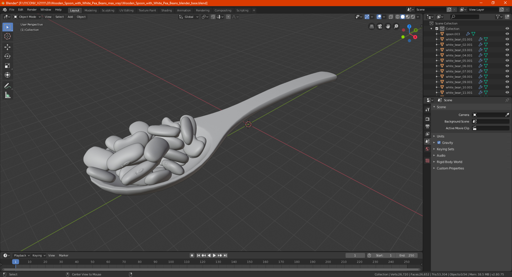This screenshot has height=277, width=512.
Task: Open the View Layer properties tab
Action: (427, 134)
